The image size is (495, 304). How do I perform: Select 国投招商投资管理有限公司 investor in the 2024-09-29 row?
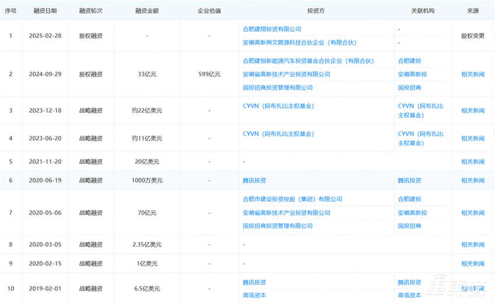click(277, 88)
